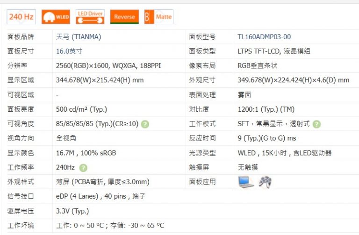Follow the 16.0英寸 panel size link
The image size is (359, 235).
[69, 51]
